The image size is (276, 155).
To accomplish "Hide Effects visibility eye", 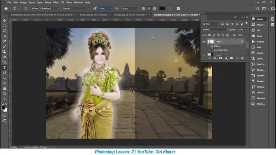I will click(x=212, y=46).
